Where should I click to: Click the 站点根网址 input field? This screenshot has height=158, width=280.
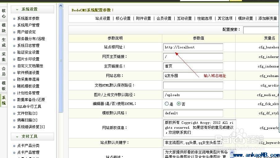pyautogui.click(x=193, y=47)
